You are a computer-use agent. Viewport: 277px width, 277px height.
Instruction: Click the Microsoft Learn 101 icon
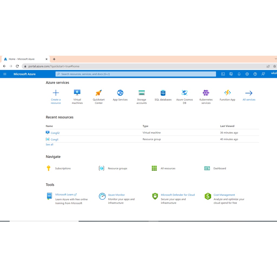click(49, 196)
